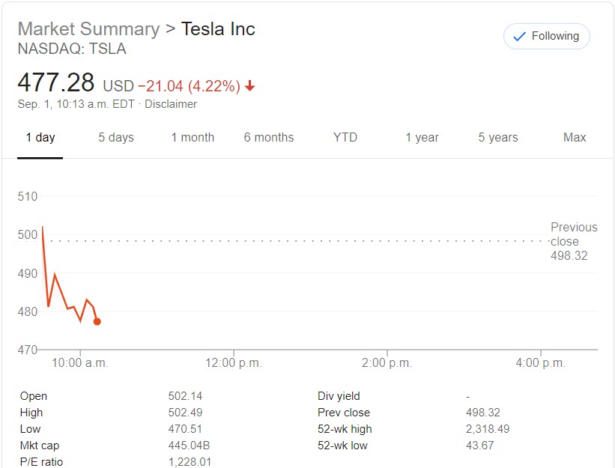
Task: Open the Disclaimer link
Action: point(172,104)
